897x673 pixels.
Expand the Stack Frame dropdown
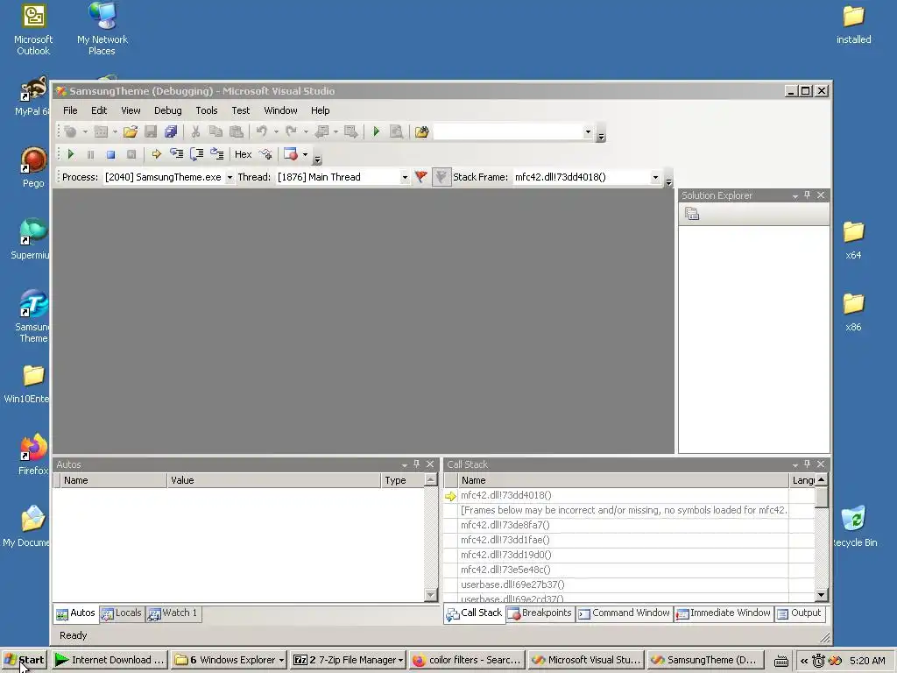655,177
